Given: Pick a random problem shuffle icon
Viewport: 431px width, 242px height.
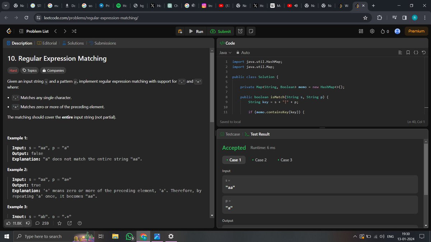Looking at the screenshot, I should pyautogui.click(x=74, y=31).
